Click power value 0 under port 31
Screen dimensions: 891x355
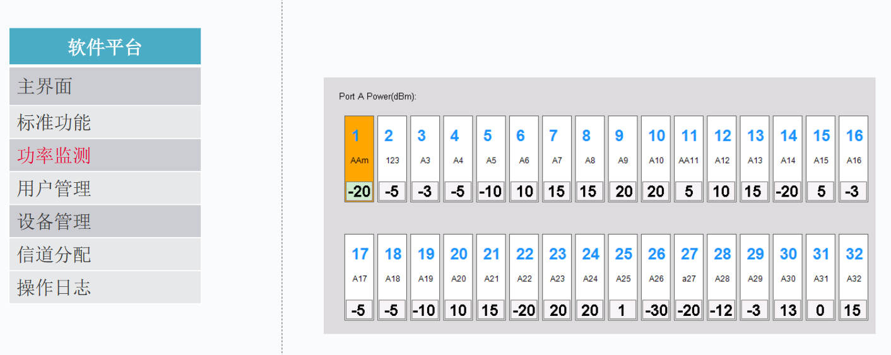820,310
